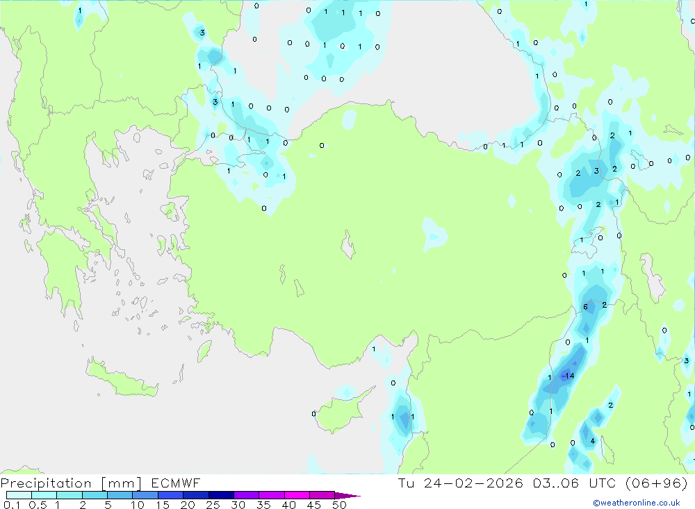Click the '4' precipitation value on the map
The image size is (695, 509).
tap(593, 441)
